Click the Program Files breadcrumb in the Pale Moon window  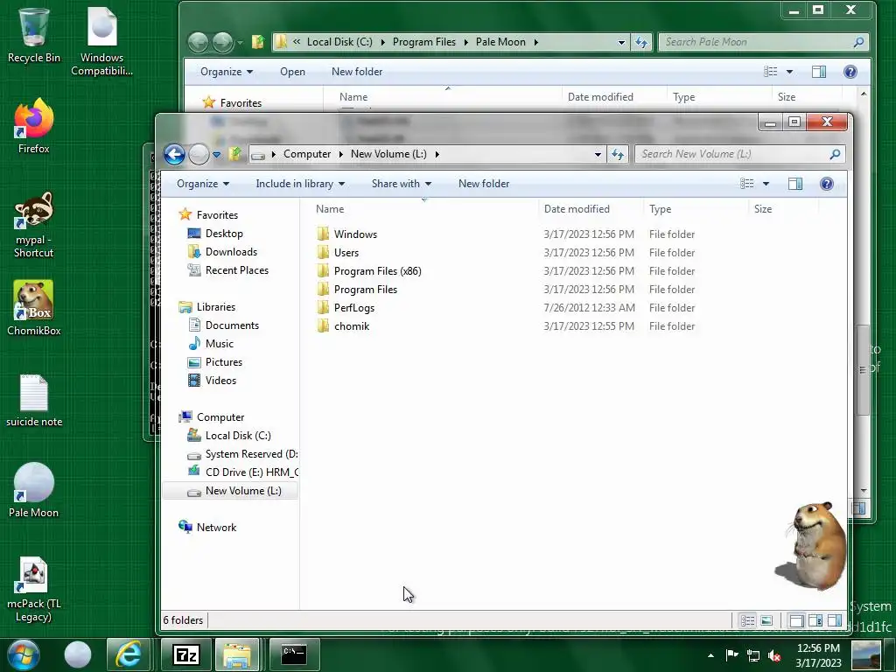click(x=424, y=42)
